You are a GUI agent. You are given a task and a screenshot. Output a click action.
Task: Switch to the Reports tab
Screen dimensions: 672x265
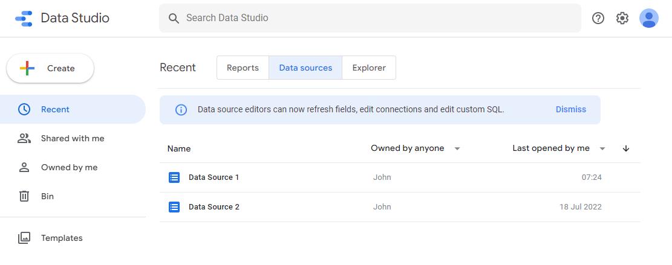pos(243,68)
